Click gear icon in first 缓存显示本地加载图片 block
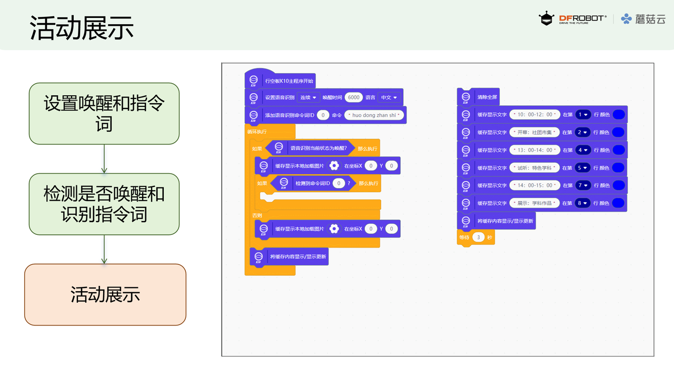 coord(334,166)
